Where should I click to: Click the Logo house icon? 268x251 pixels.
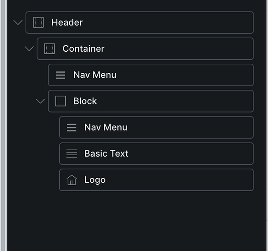(x=72, y=180)
